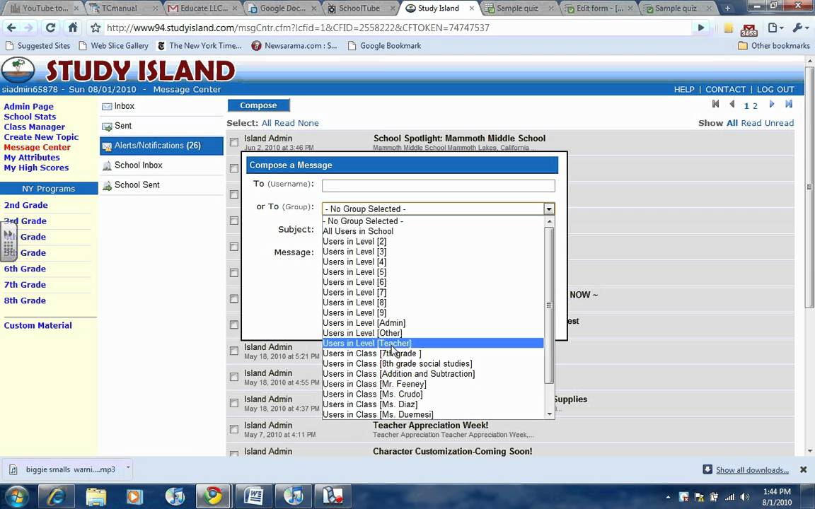Go to the browser home icon
Screen dimensions: 815x509
[73, 28]
